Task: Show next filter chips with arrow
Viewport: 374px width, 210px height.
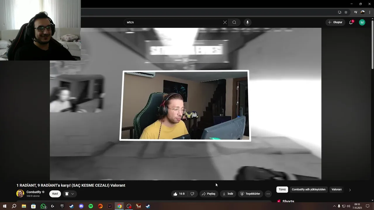Action: [350, 190]
